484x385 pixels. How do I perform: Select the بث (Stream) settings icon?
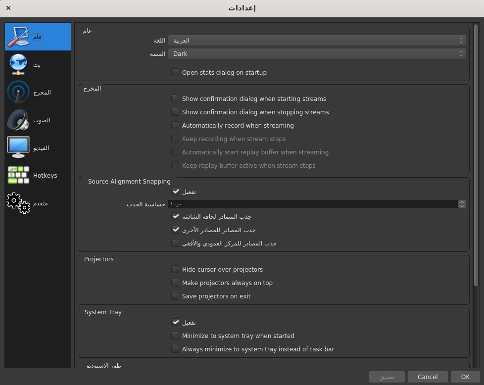coord(38,64)
